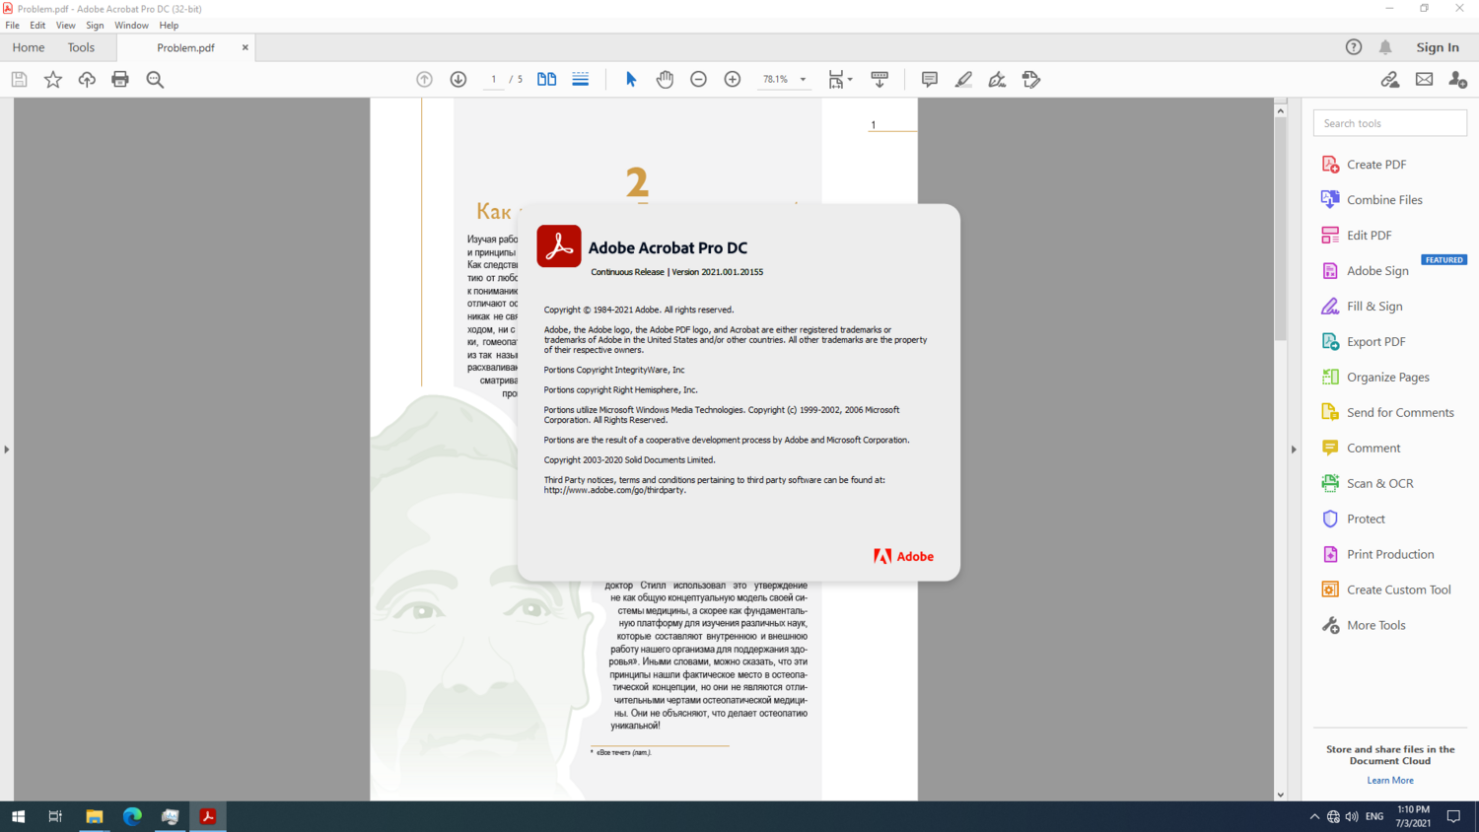Viewport: 1479px width, 832px height.
Task: Click the Save file icon
Action: [19, 80]
